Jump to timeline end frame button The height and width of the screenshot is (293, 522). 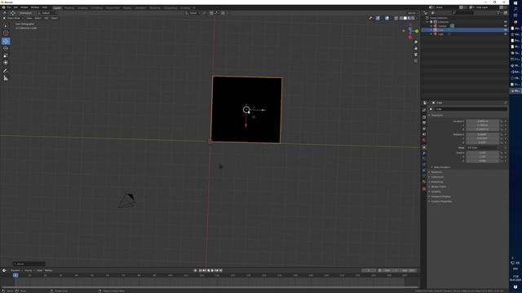pos(220,270)
